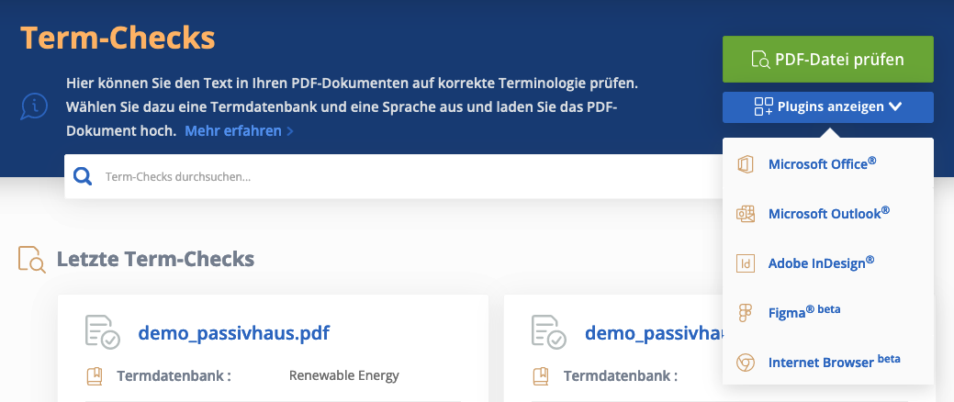Click the Letzte Term-Checks document search icon
954x402 pixels.
[x=31, y=259]
